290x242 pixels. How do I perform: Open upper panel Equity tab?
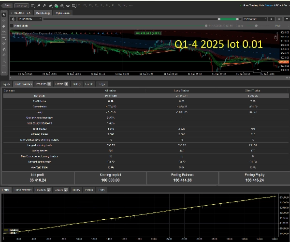[6, 84]
